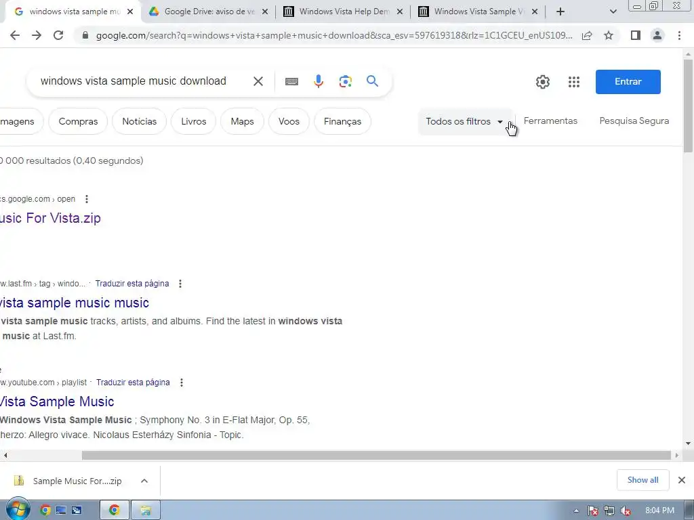Open the tab search dropdown arrow
The width and height of the screenshot is (694, 520).
613,12
